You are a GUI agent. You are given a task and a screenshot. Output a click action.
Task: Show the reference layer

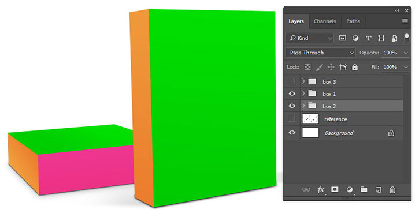pos(292,118)
